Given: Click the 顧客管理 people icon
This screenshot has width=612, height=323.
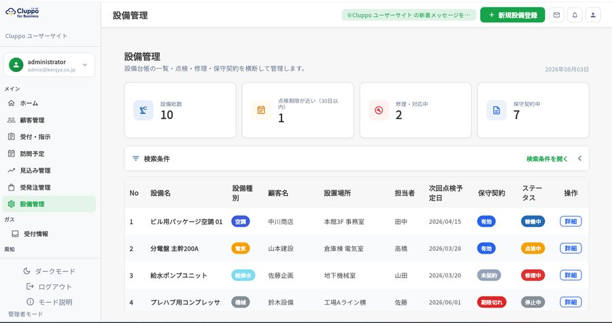Looking at the screenshot, I should click(12, 120).
